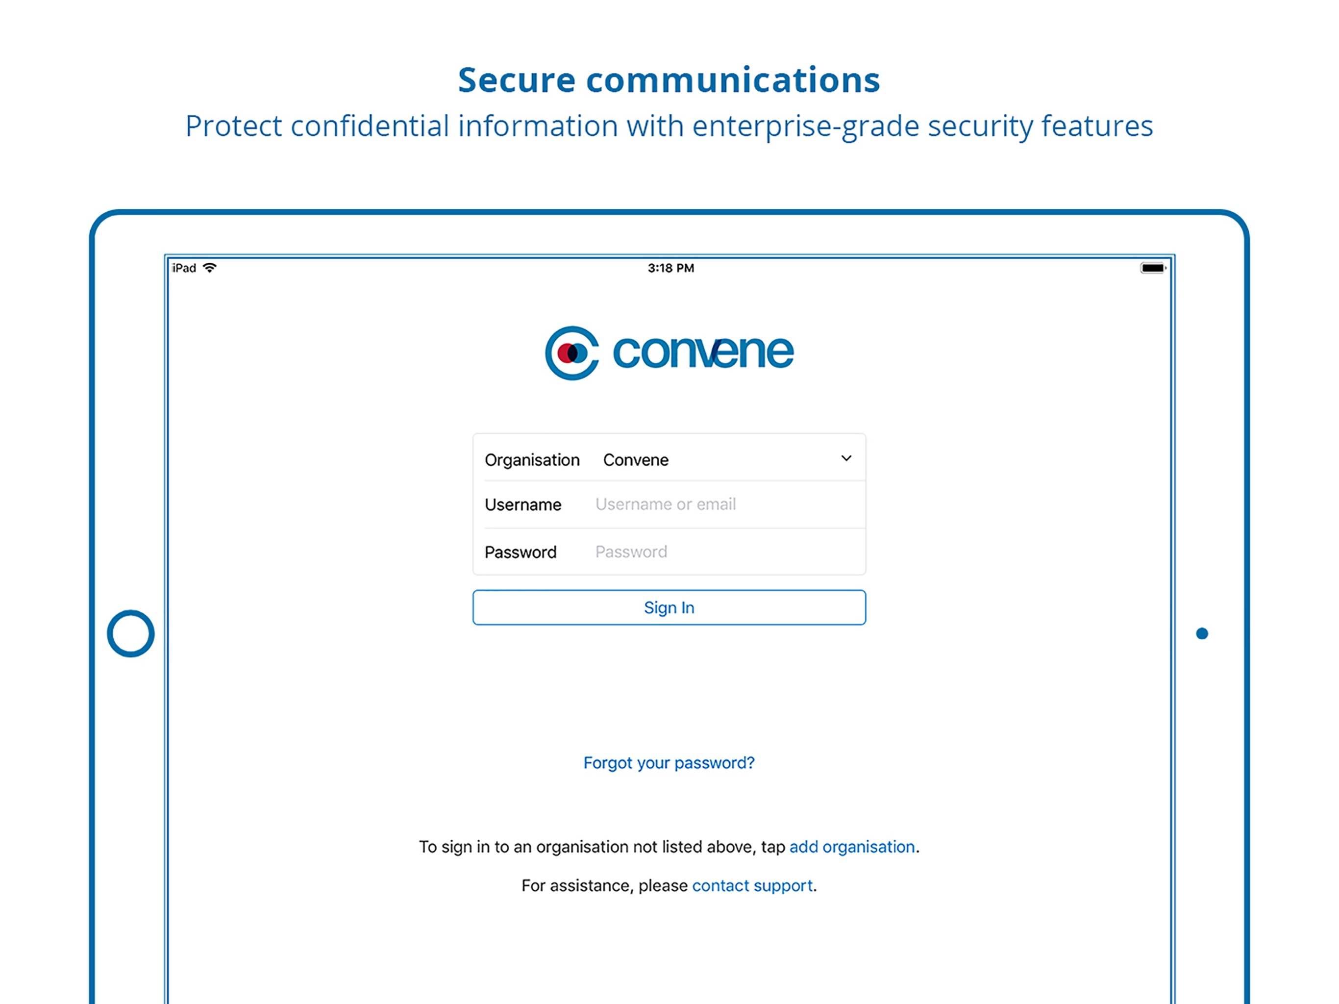
Task: Click the battery indicator icon
Action: [x=1153, y=267]
